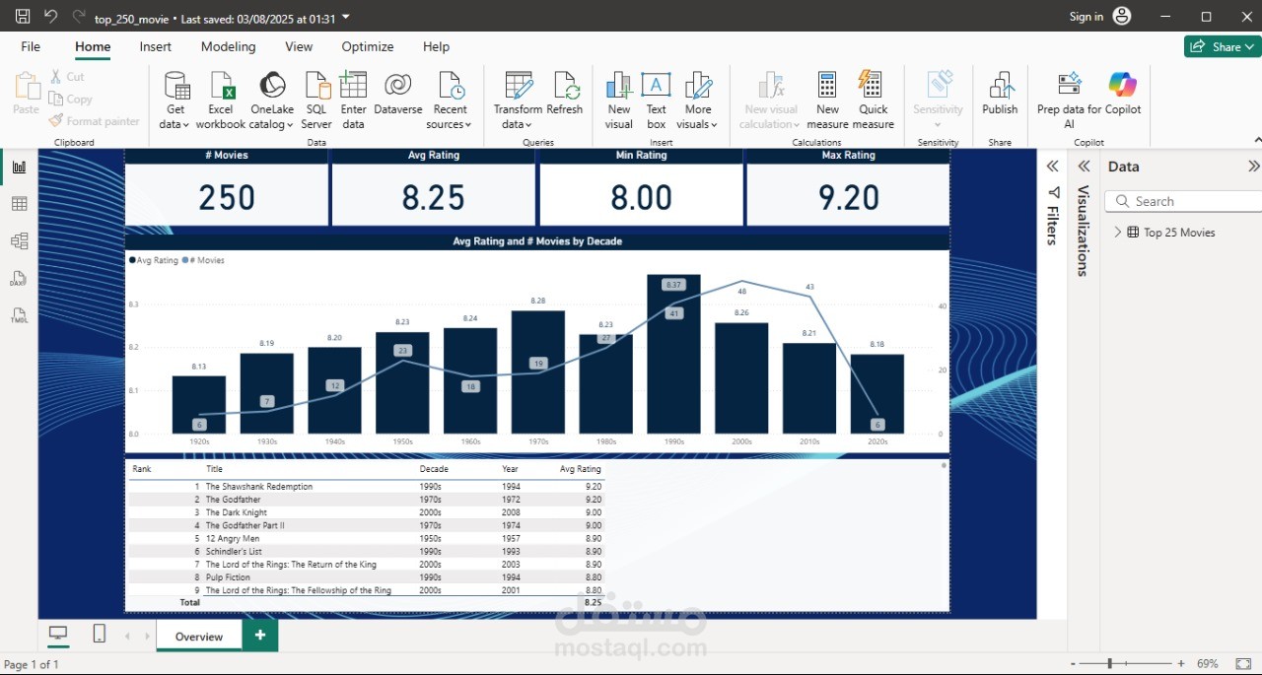Open the Modeling ribbon tab
The width and height of the screenshot is (1262, 675).
(x=228, y=46)
